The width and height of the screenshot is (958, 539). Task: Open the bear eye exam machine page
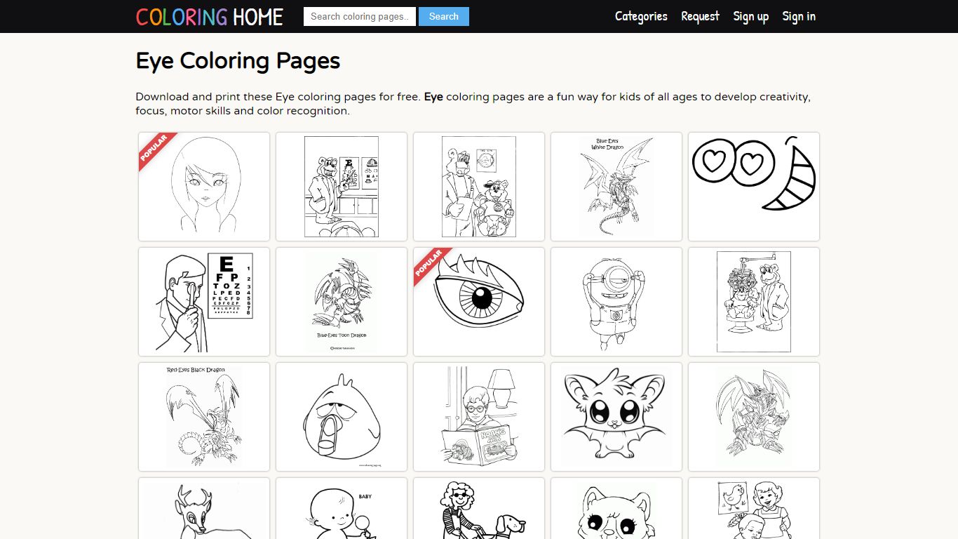coord(754,302)
